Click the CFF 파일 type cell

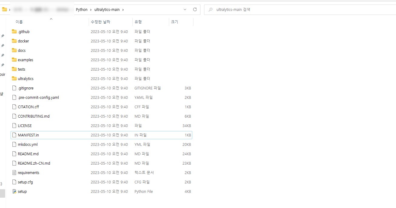[142, 107]
